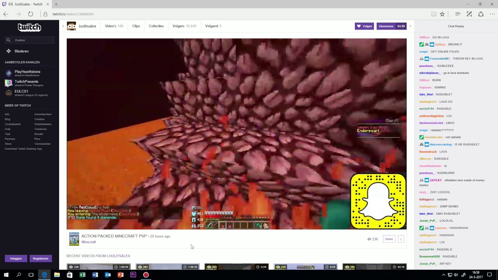
Task: Open the Windows Start menu
Action: click(x=6, y=275)
